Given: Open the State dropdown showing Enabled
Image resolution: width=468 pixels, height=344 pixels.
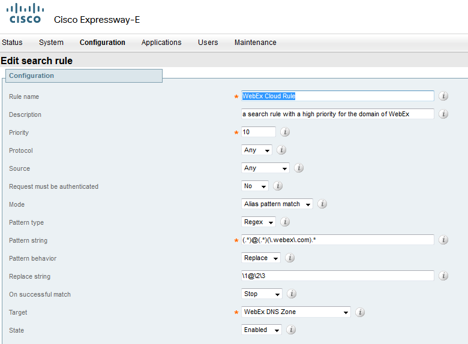Looking at the screenshot, I should 261,330.
